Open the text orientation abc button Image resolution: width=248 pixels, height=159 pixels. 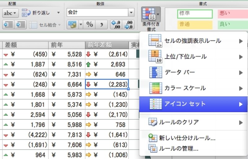(11, 13)
